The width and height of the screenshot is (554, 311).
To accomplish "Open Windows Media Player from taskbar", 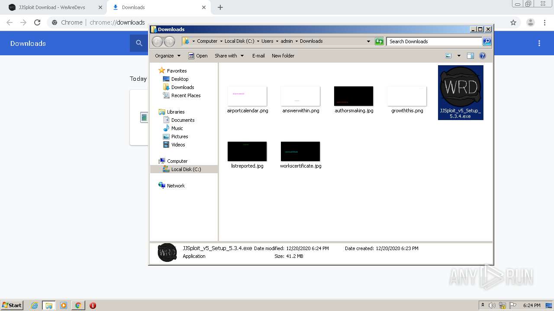I will click(x=64, y=305).
